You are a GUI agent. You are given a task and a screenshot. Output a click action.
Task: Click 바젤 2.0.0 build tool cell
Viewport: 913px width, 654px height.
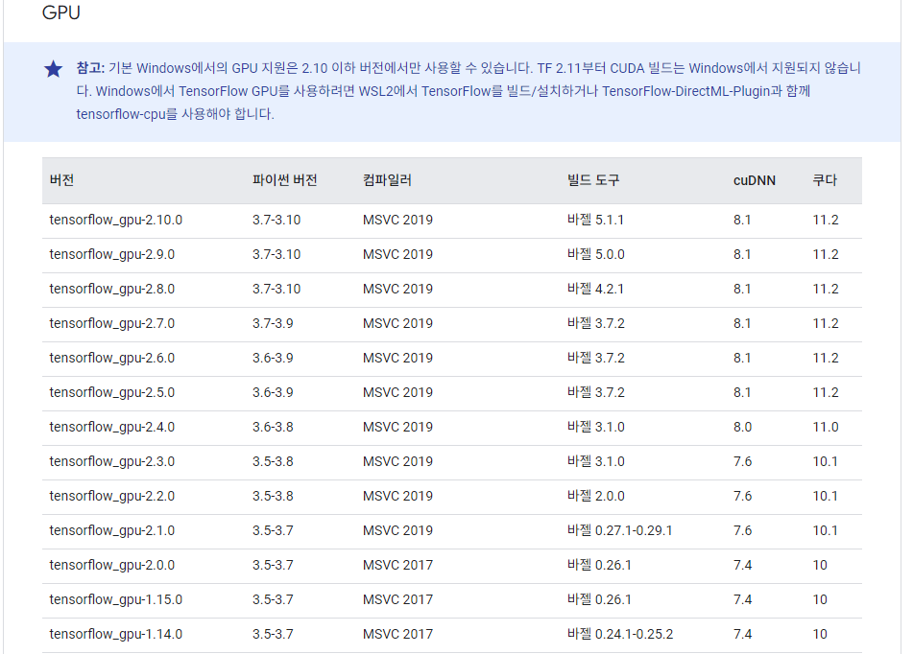coord(595,495)
